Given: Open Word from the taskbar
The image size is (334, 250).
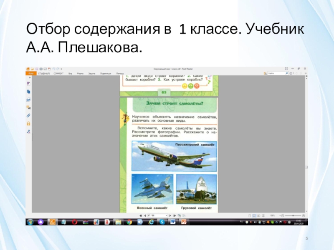Looking at the screenshot, I should 173,222.
